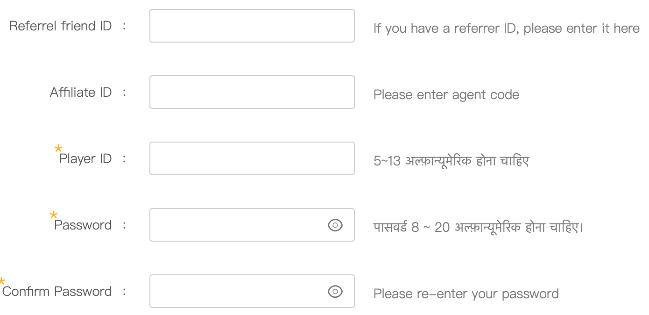Click the orange asterisk beside Player ID

point(58,149)
